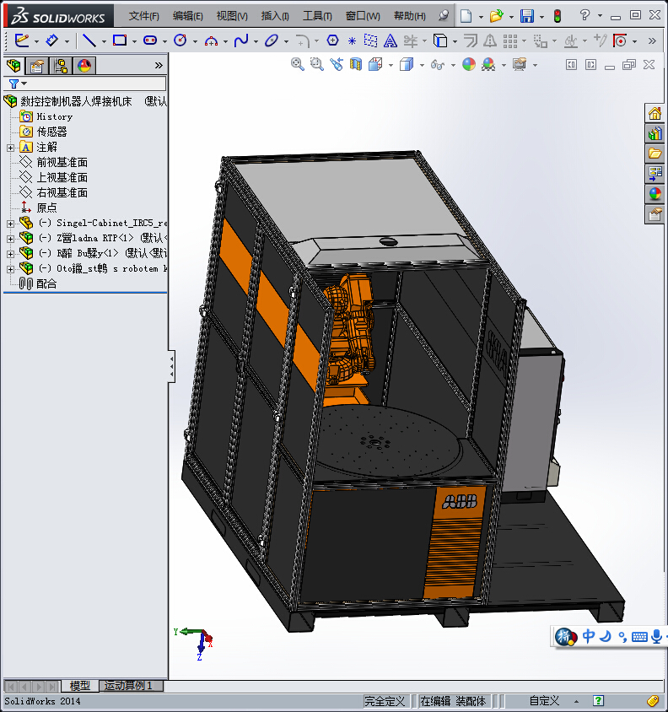The height and width of the screenshot is (712, 668).
Task: Open the feature tree filter dropdown
Action: [x=17, y=84]
